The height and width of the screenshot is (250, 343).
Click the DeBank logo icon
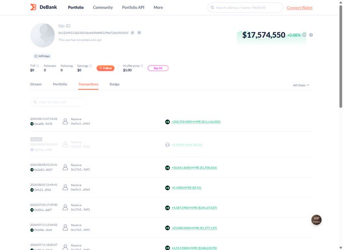[33, 7]
